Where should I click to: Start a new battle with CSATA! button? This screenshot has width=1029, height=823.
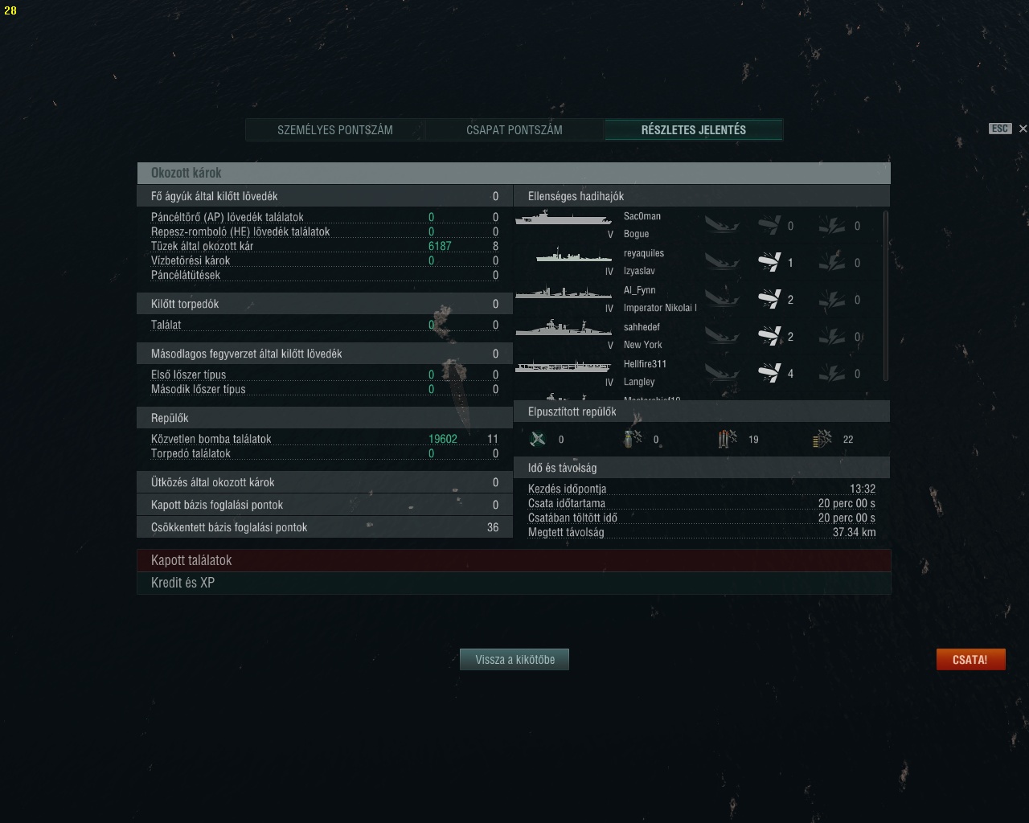coord(970,659)
